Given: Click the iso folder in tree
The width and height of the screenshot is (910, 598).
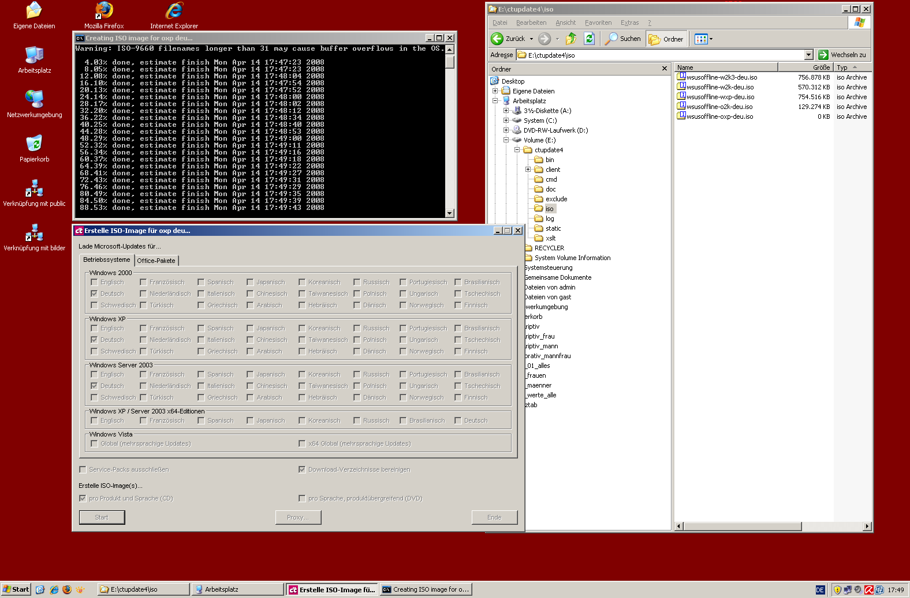Looking at the screenshot, I should 549,209.
